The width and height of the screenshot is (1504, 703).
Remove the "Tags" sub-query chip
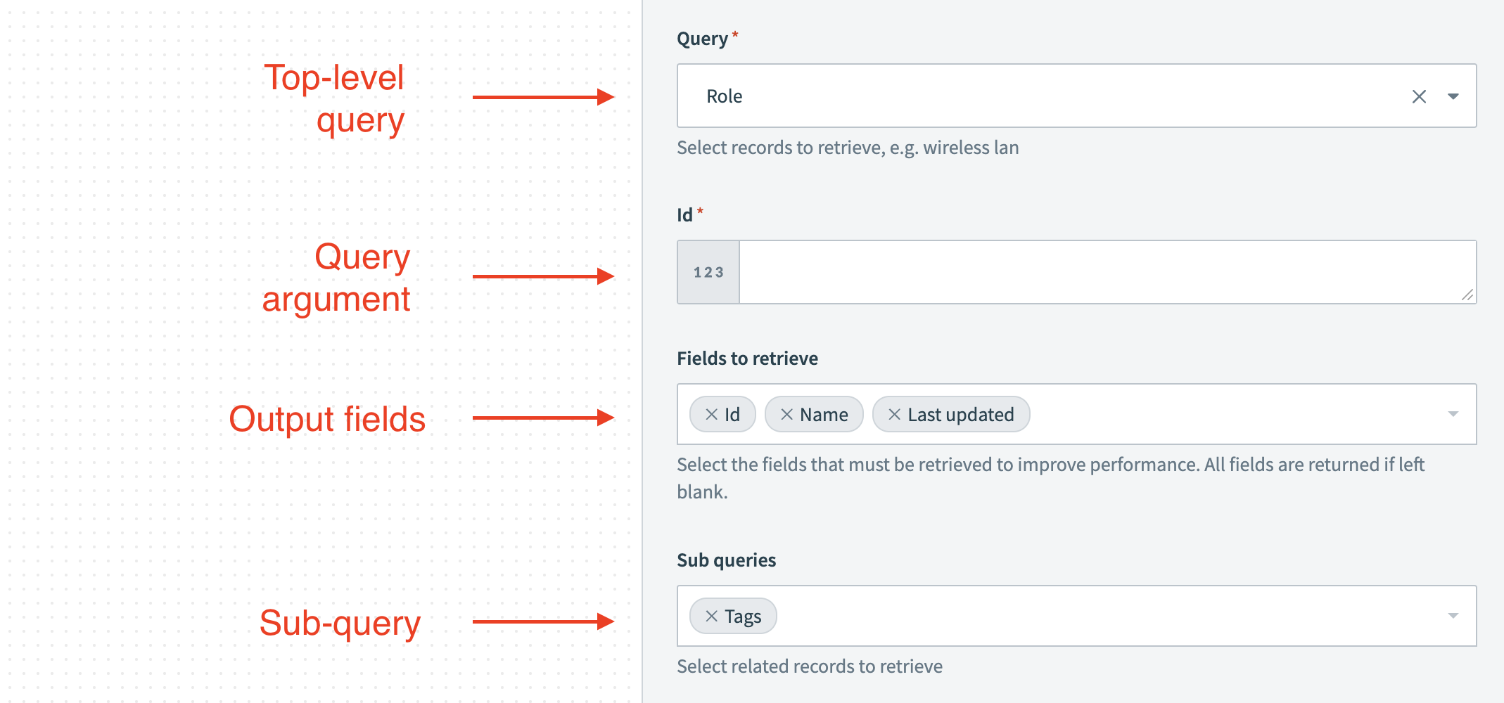click(713, 616)
